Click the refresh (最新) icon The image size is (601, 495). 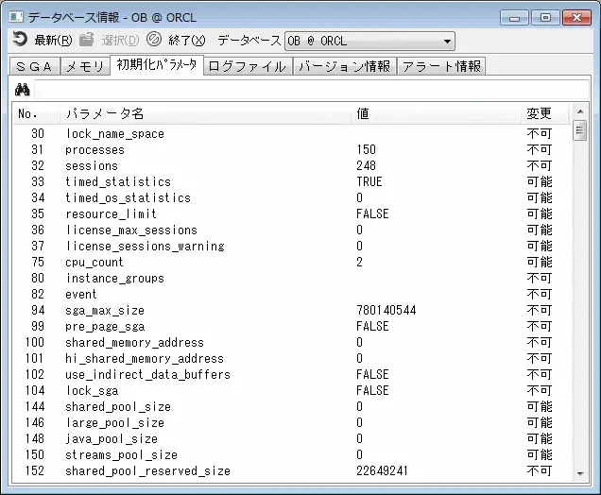[x=20, y=40]
